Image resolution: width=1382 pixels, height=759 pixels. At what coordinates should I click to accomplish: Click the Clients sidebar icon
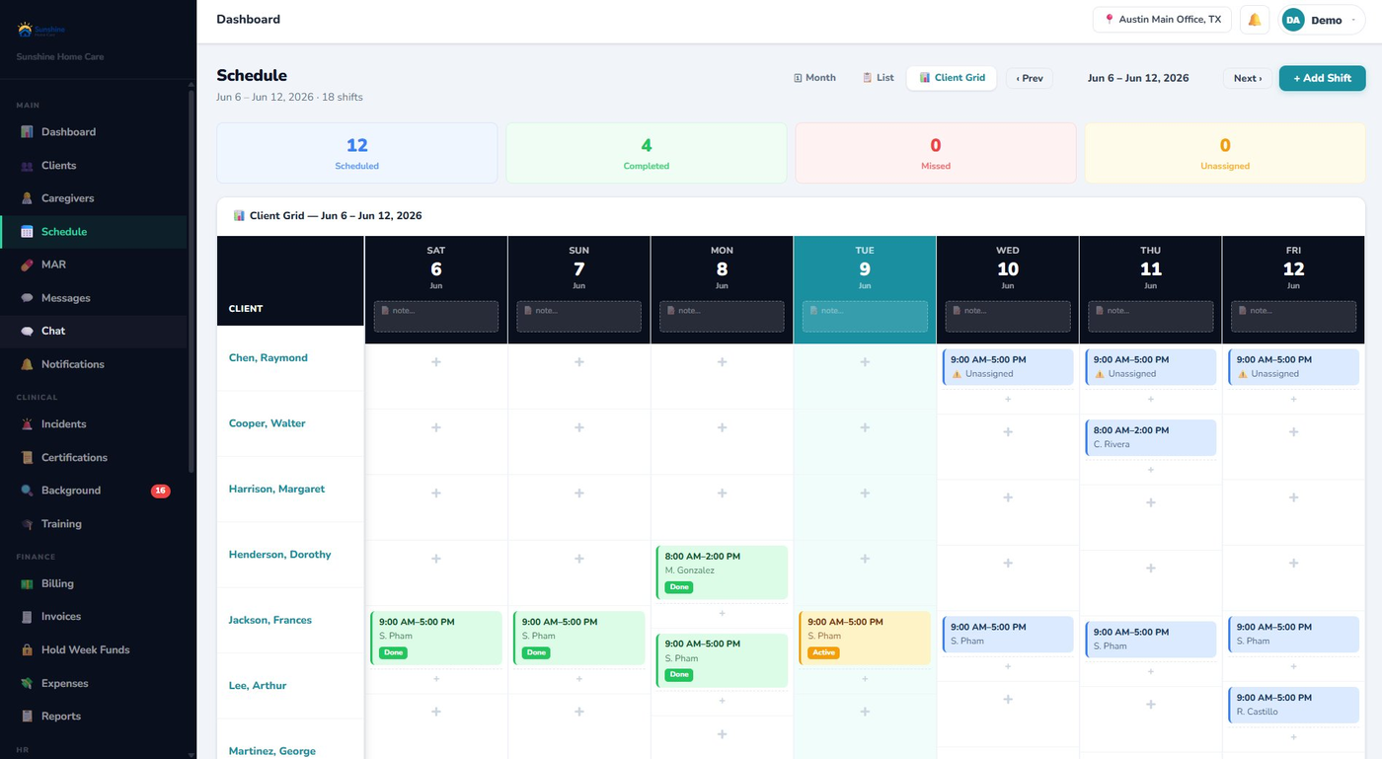pos(27,166)
